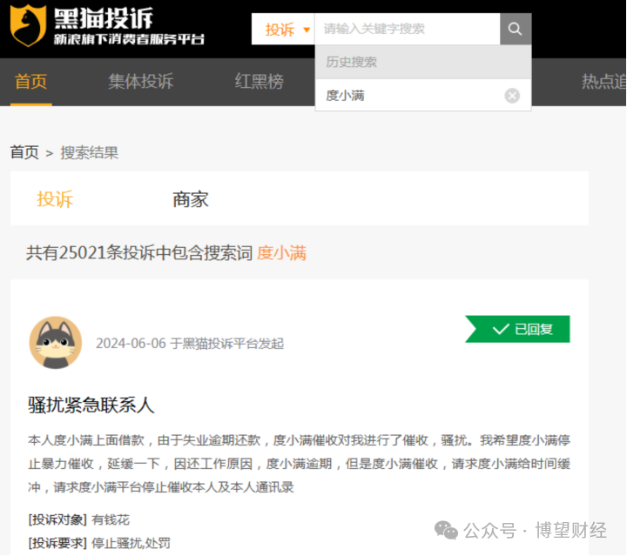Click the magnifier search button
Screen dimensions: 627x556
[516, 29]
